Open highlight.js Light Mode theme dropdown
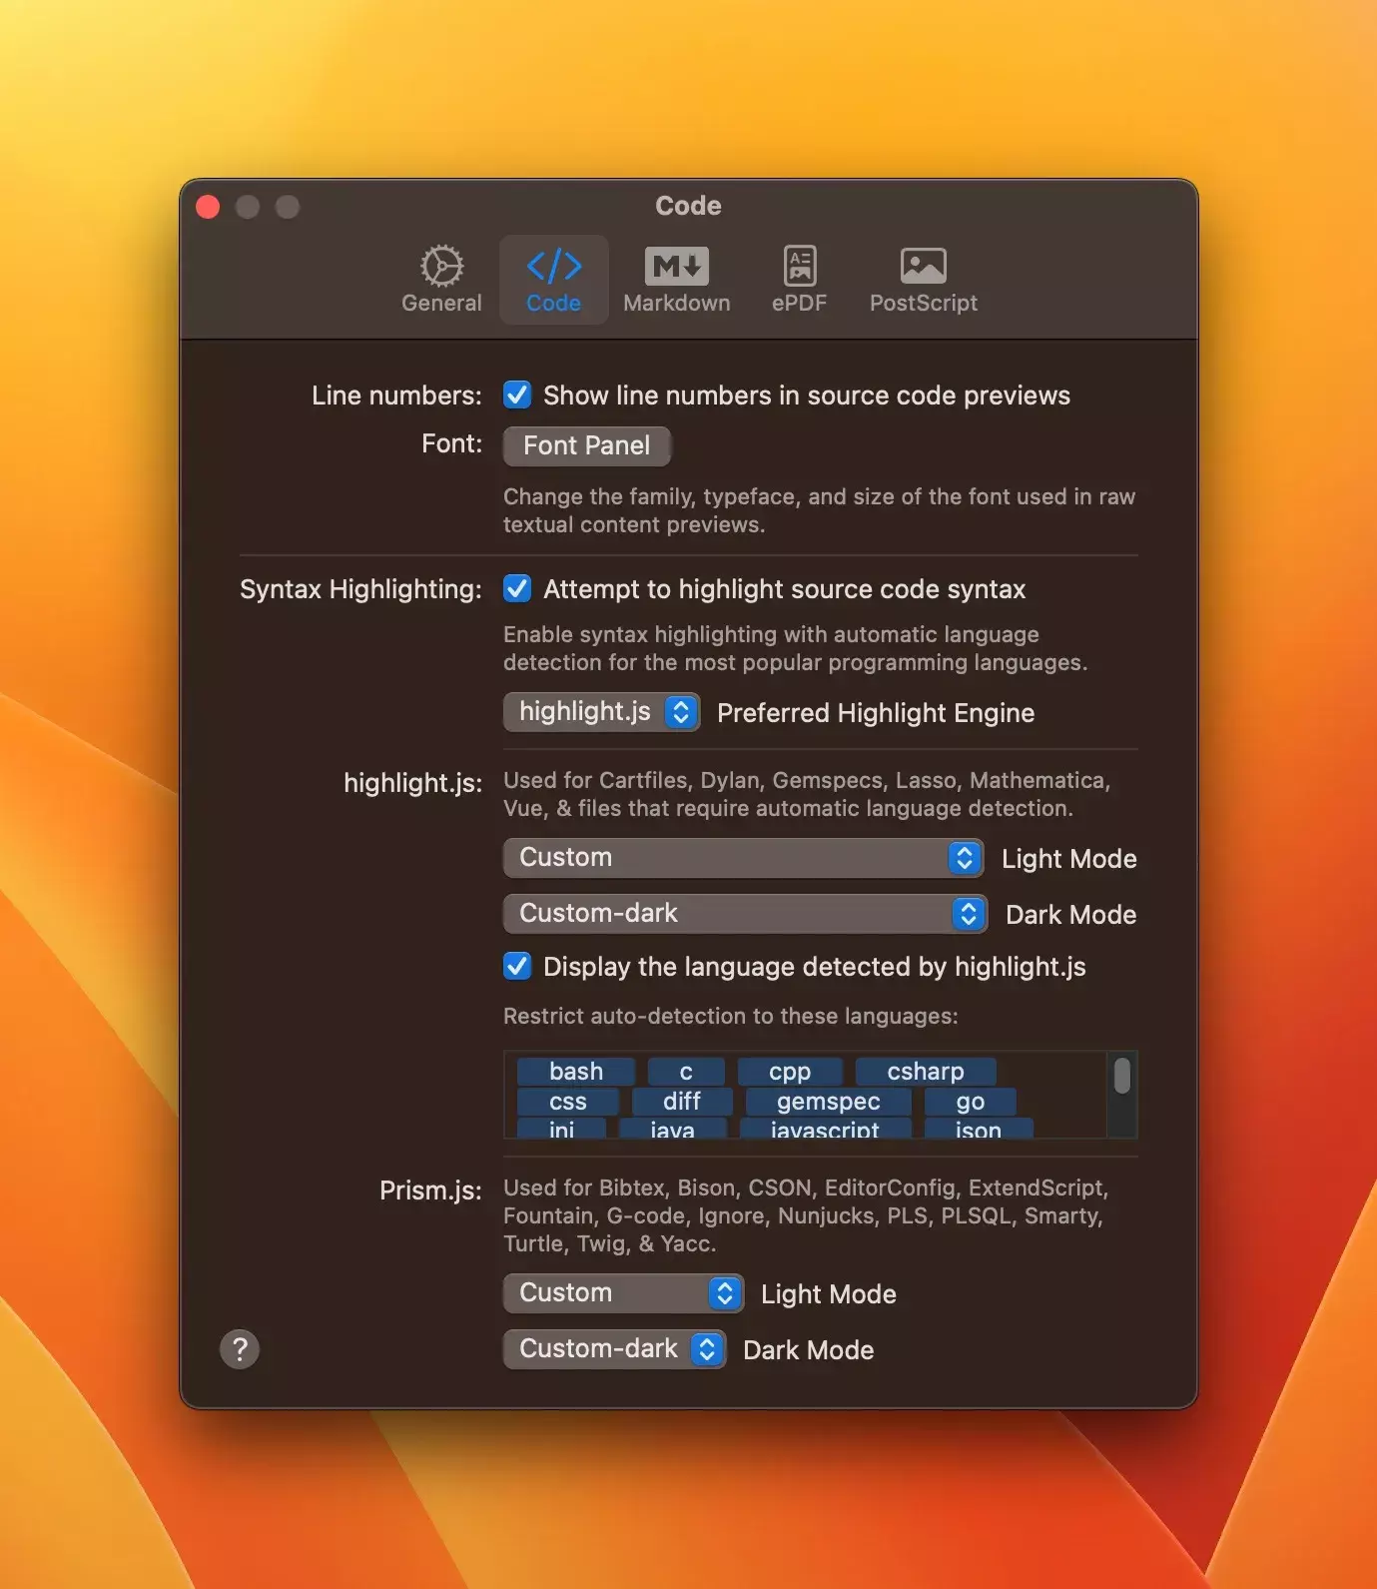 [743, 858]
